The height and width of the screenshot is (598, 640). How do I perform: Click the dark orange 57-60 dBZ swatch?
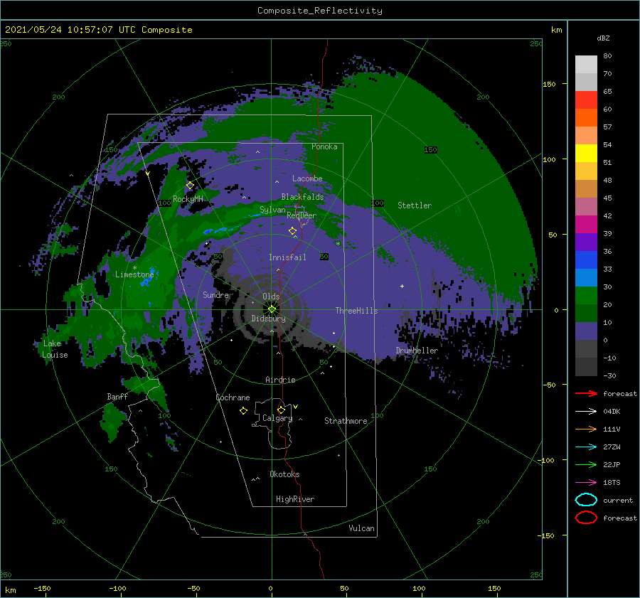pyautogui.click(x=586, y=117)
